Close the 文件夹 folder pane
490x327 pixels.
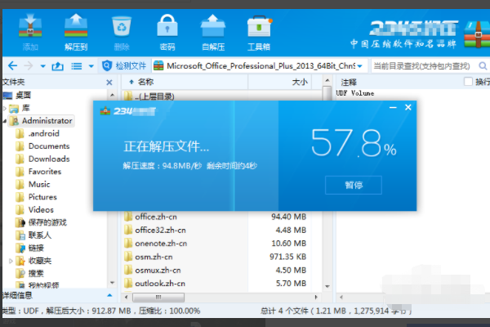tap(109, 83)
